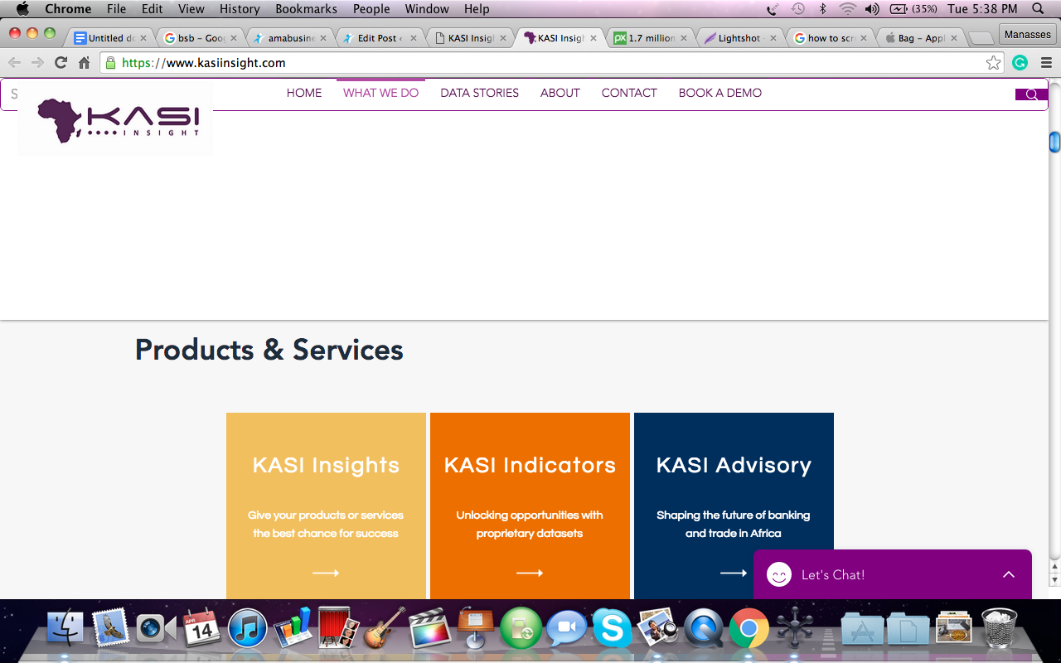
Task: Click the volume icon in menu bar
Action: pyautogui.click(x=872, y=9)
